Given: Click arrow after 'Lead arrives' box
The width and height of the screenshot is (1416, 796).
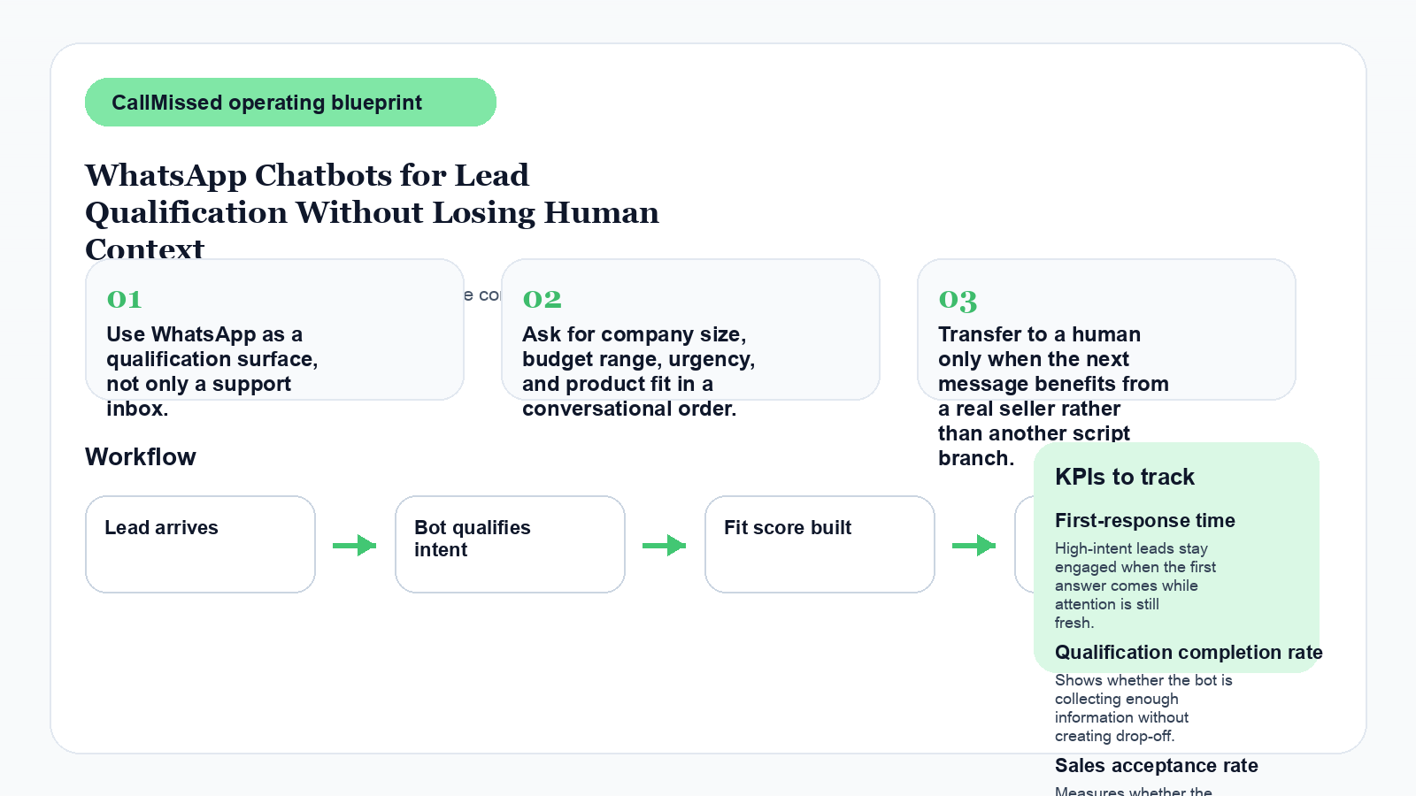Looking at the screenshot, I should tap(355, 545).
